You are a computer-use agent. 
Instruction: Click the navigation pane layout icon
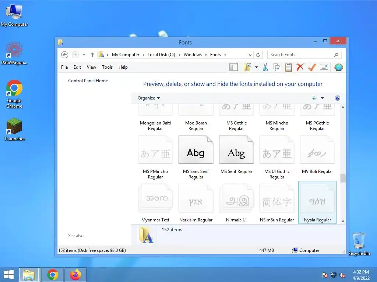pyautogui.click(x=233, y=68)
